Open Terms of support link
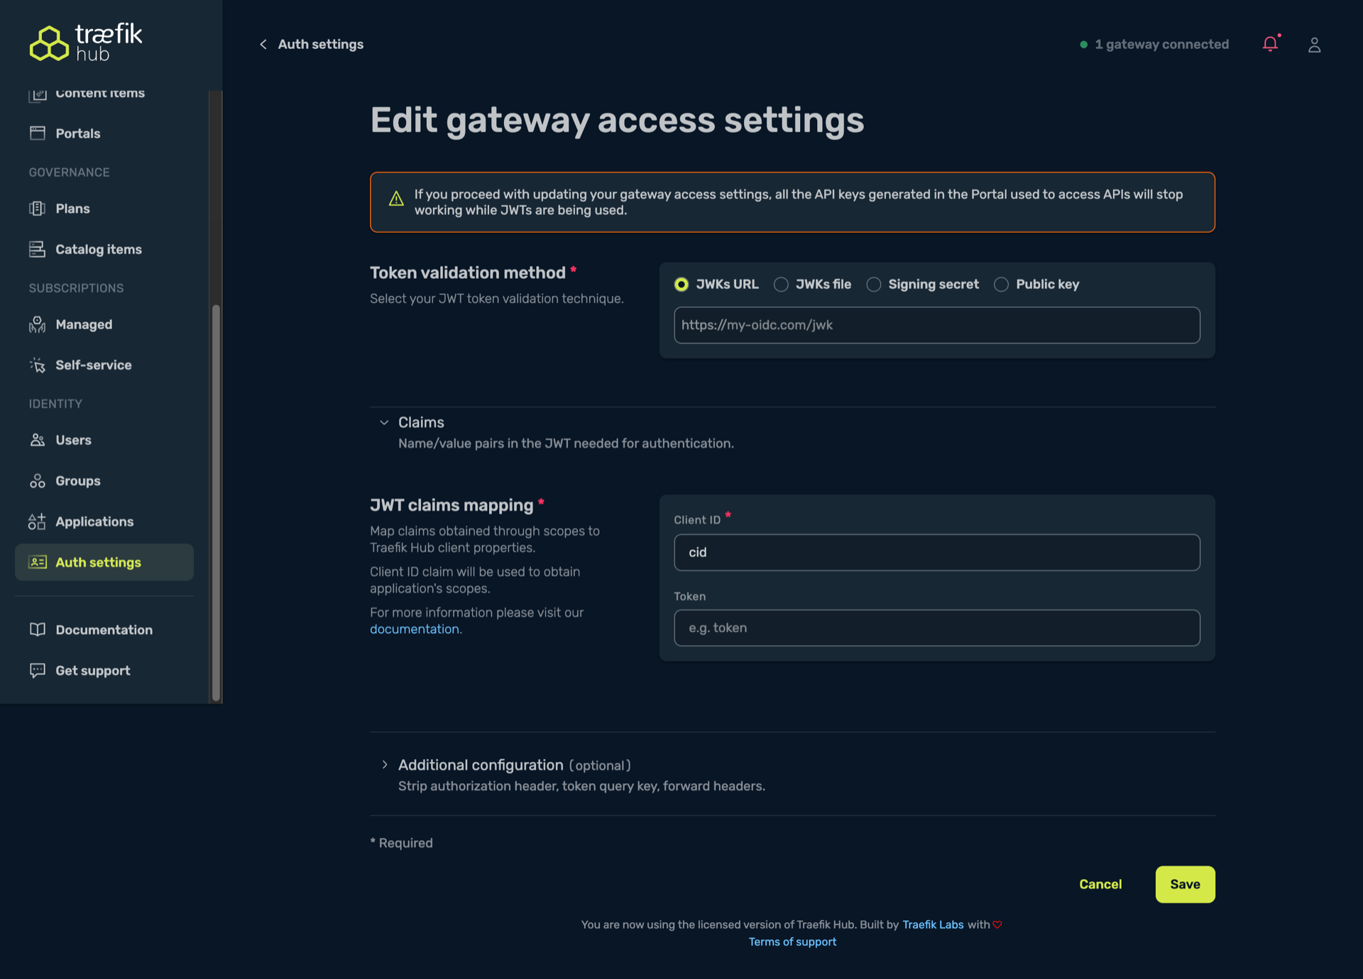This screenshot has width=1363, height=979. point(792,941)
